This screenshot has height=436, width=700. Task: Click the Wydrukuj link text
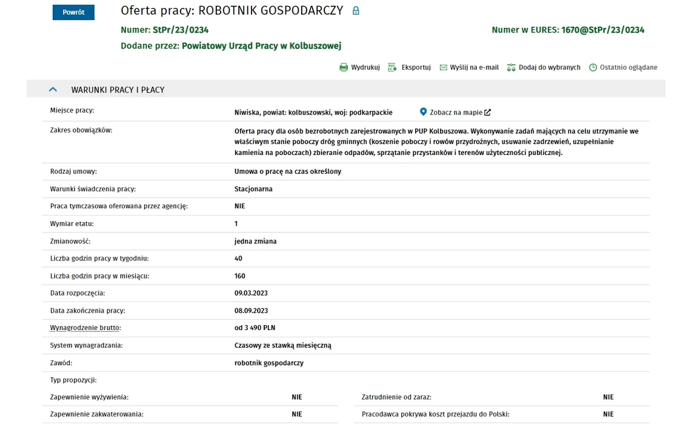[x=365, y=67]
